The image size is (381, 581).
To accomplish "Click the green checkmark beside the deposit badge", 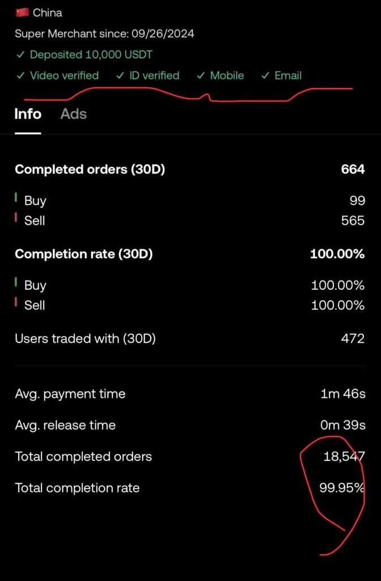I will [21, 54].
